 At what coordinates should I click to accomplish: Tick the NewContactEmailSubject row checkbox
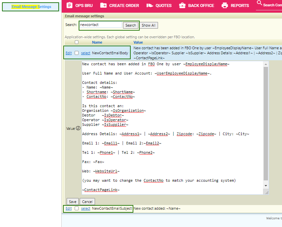[77, 208]
